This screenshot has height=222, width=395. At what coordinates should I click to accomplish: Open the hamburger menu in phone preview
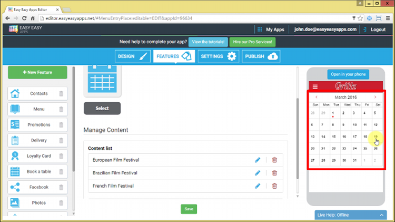[315, 87]
